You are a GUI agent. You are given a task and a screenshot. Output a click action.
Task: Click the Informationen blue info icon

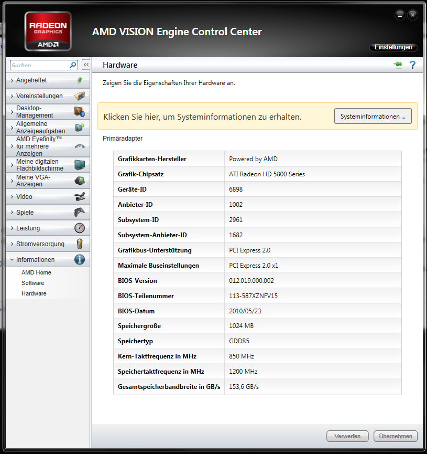point(80,259)
